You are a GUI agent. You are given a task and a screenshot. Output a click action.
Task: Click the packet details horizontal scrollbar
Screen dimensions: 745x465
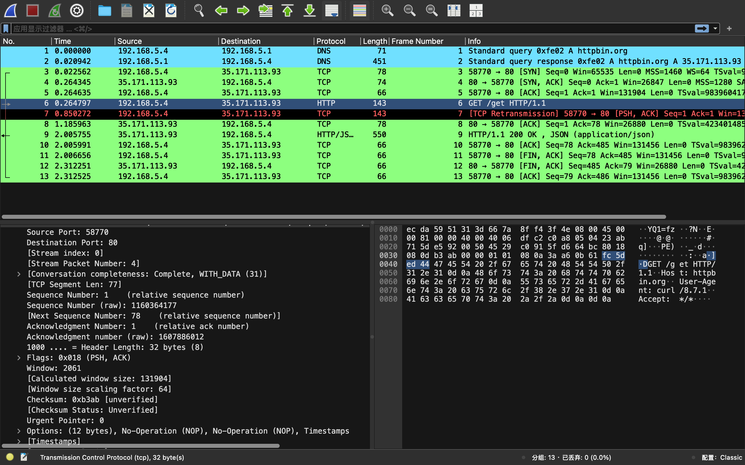point(141,446)
